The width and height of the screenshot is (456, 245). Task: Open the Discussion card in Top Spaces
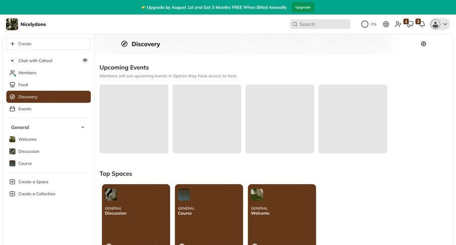click(x=136, y=215)
